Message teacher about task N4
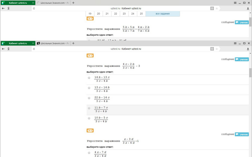Viewport: 252px width, 157px height. pyautogui.click(x=242, y=134)
